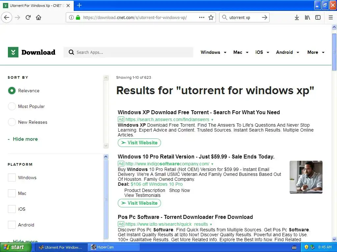Open the Pos Pc Software Torrent Downloader title

pyautogui.click(x=185, y=217)
